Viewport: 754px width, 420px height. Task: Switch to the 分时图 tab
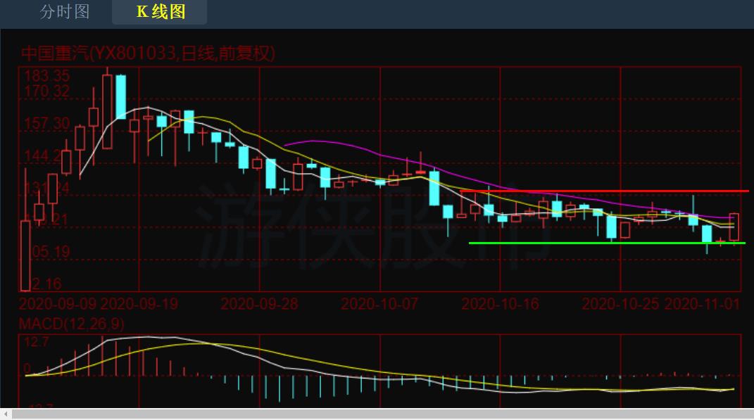pyautogui.click(x=65, y=11)
